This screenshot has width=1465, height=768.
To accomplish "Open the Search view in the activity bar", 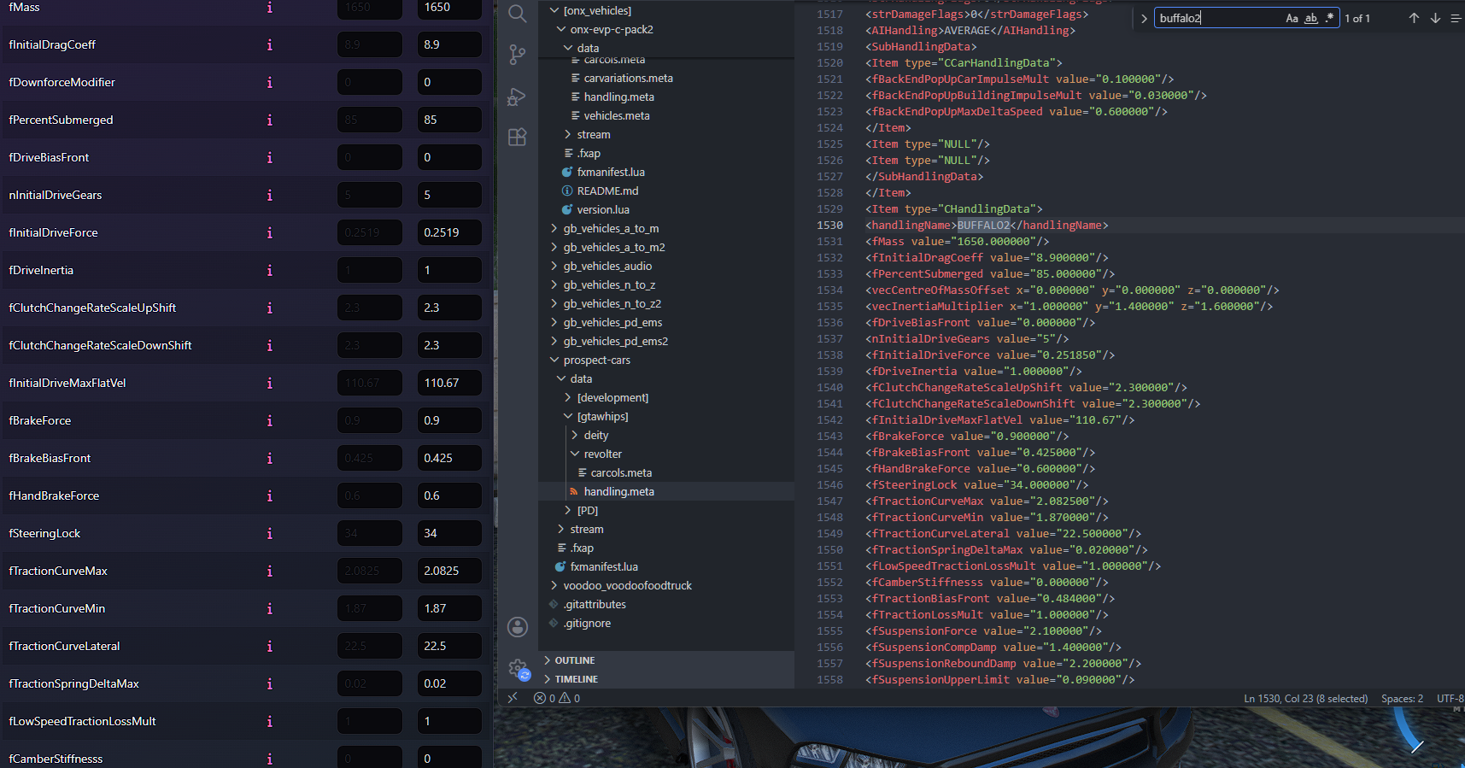I will point(517,14).
